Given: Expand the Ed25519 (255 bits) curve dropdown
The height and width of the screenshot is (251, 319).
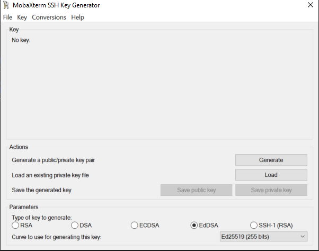Looking at the screenshot, I should click(x=263, y=237).
